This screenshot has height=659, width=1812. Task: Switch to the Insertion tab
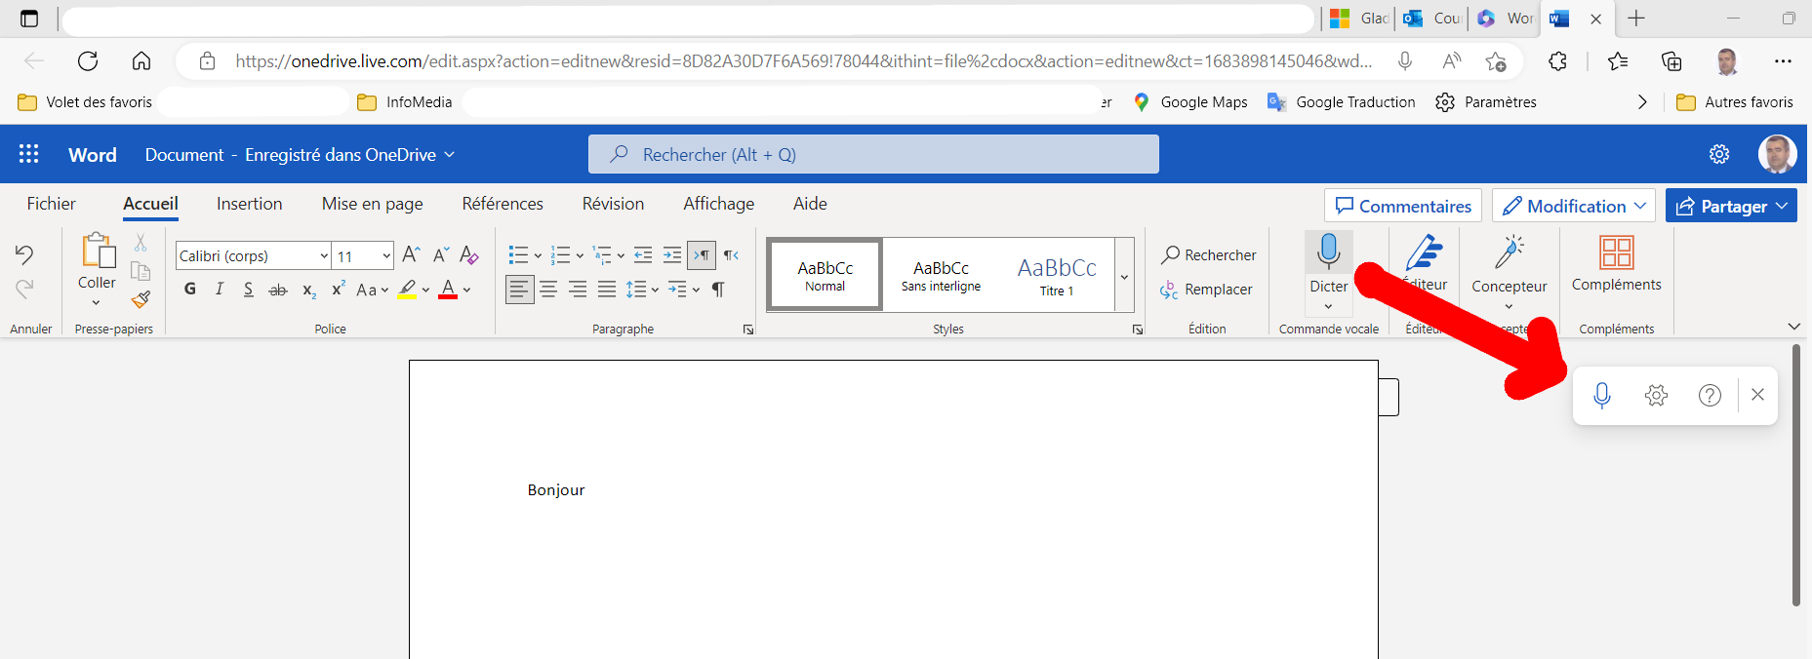249,204
